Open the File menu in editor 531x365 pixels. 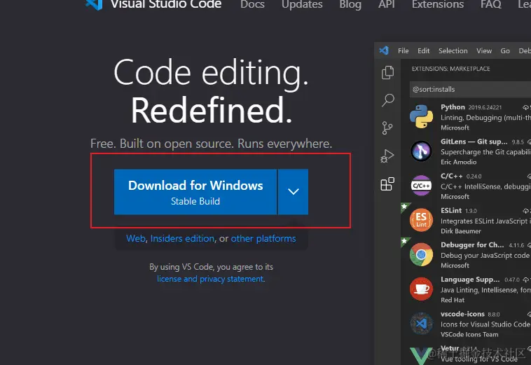click(x=403, y=50)
